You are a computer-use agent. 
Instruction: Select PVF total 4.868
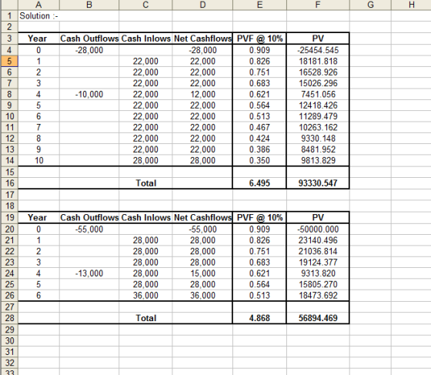260,318
